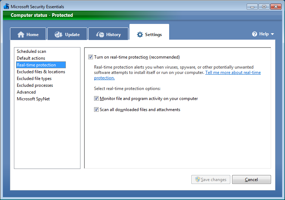Viewport: 285px width, 200px height.
Task: Click the Update tab globe icon
Action: click(59, 35)
